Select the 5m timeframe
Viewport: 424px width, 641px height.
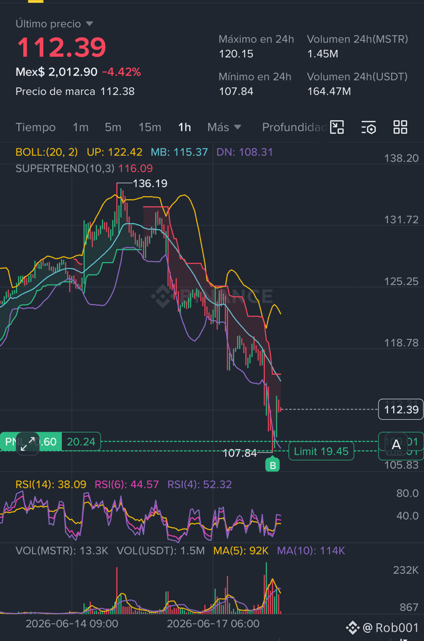pyautogui.click(x=113, y=127)
